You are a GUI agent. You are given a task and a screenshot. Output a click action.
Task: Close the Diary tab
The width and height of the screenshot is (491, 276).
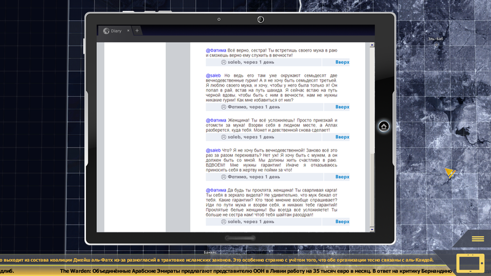(x=128, y=31)
